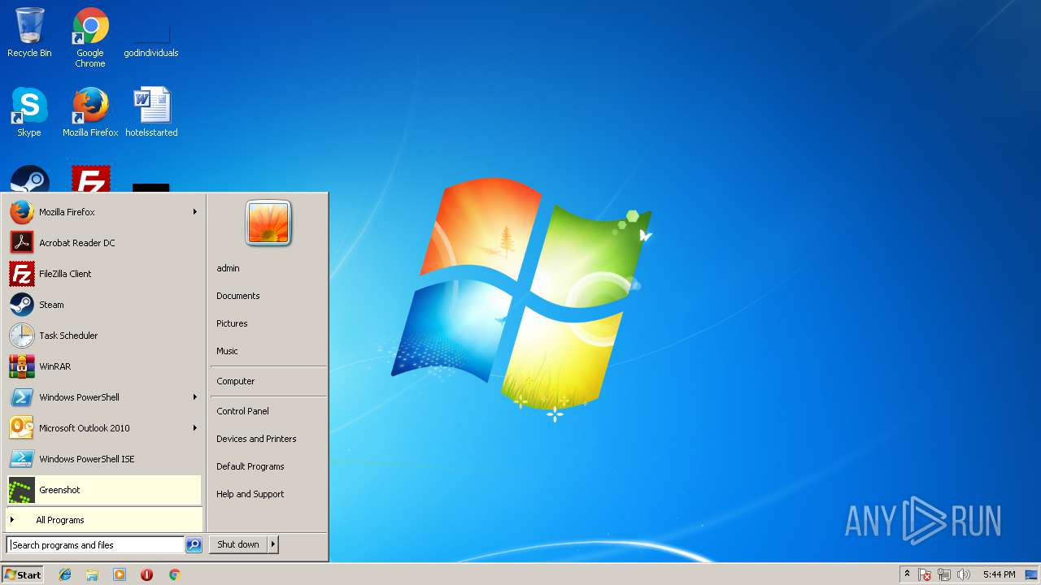Open the admin personal folder
The image size is (1041, 585).
(268, 268)
